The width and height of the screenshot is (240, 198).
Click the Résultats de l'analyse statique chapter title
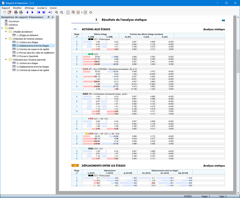pyautogui.click(x=124, y=20)
